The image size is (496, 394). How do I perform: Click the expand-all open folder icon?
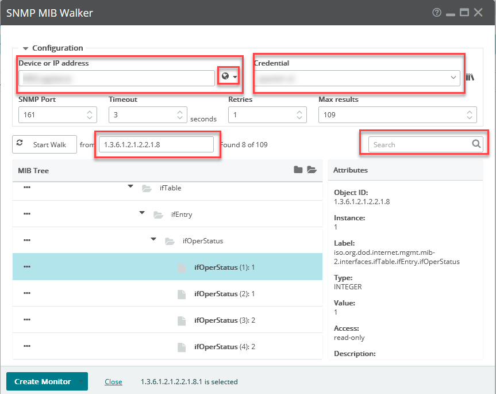[x=312, y=169]
